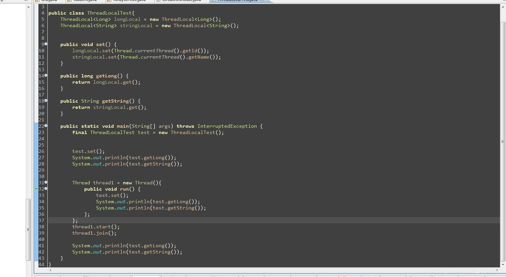
Task: Select line 37 by clicking its line number
Action: (x=41, y=220)
